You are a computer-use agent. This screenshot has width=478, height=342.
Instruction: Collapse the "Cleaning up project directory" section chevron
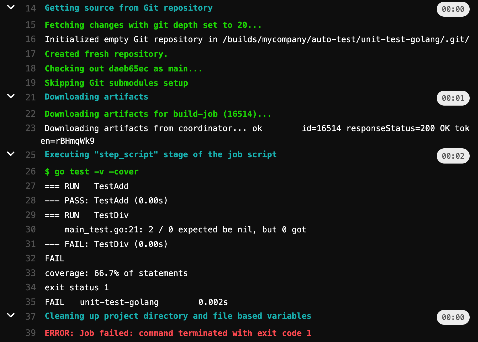[11, 316]
